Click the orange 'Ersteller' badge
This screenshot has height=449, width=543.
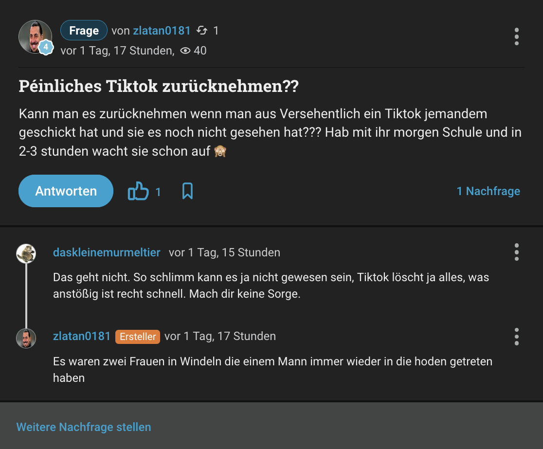click(x=138, y=337)
